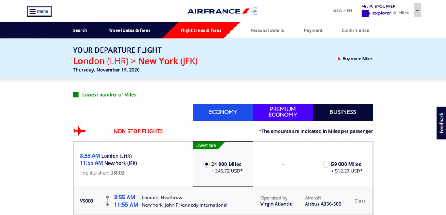The image size is (446, 215).
Task: Click the red airplane non-stop icon
Action: click(80, 131)
